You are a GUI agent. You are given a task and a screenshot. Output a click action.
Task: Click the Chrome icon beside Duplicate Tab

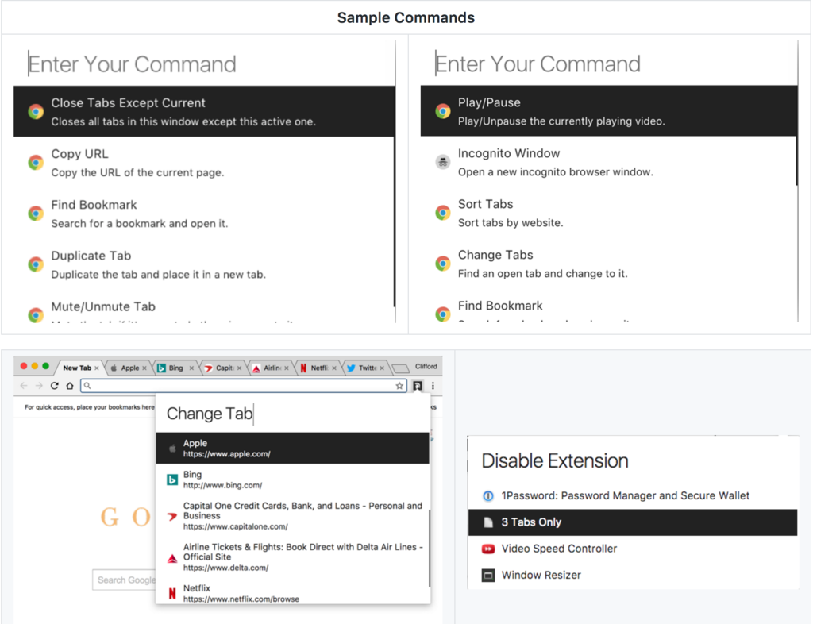click(36, 264)
